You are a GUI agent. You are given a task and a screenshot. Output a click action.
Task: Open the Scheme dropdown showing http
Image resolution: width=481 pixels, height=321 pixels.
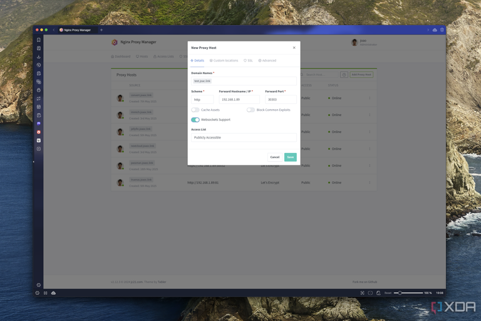coord(202,100)
